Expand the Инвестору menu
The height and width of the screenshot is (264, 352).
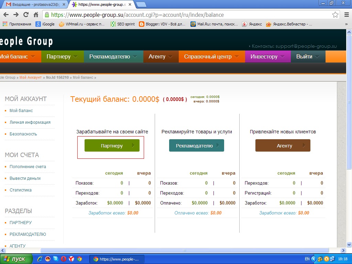pos(267,57)
